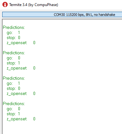Click 'go: 0' line in second prediction block
Screen dimensions: 122x134
13,58
